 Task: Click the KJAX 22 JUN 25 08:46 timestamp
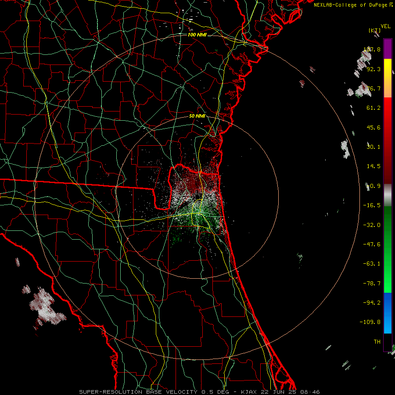(x=280, y=392)
